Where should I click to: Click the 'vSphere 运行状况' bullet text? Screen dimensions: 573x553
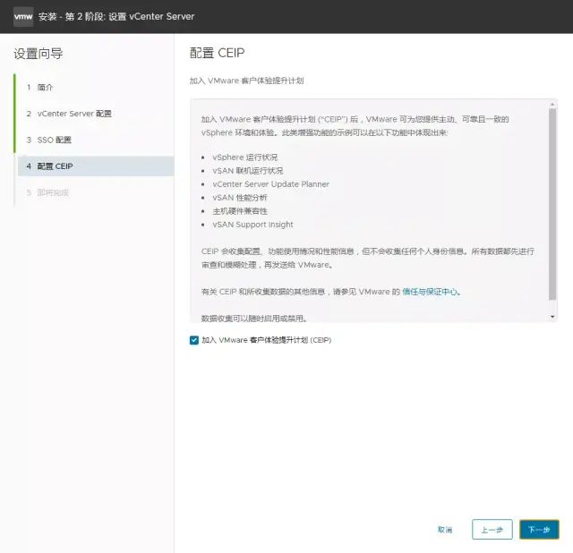(244, 157)
